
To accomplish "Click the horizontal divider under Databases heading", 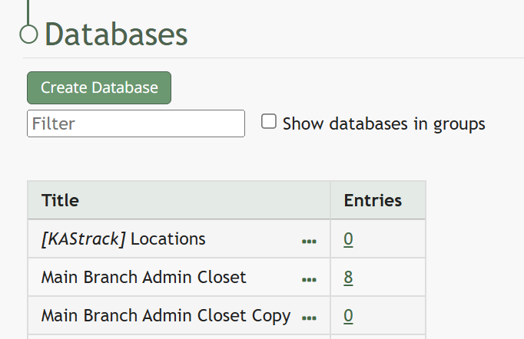I will coord(274,58).
